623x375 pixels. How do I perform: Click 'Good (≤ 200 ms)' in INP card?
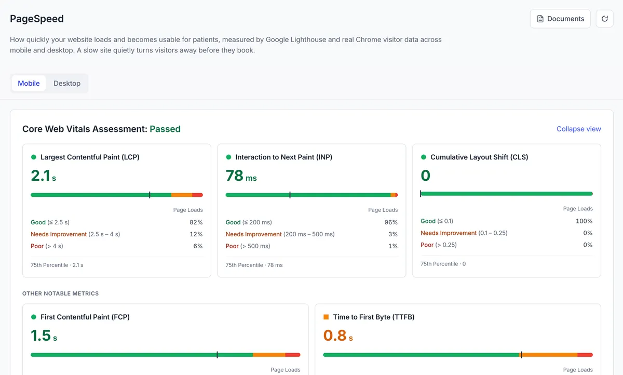pos(249,222)
